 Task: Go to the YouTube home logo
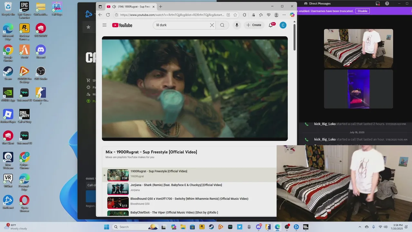(122, 25)
